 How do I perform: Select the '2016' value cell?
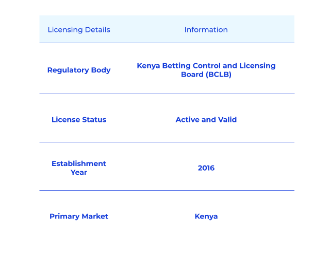(x=206, y=168)
